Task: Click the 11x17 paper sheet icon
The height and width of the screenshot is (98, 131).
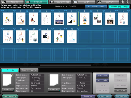Action: (x=54, y=80)
